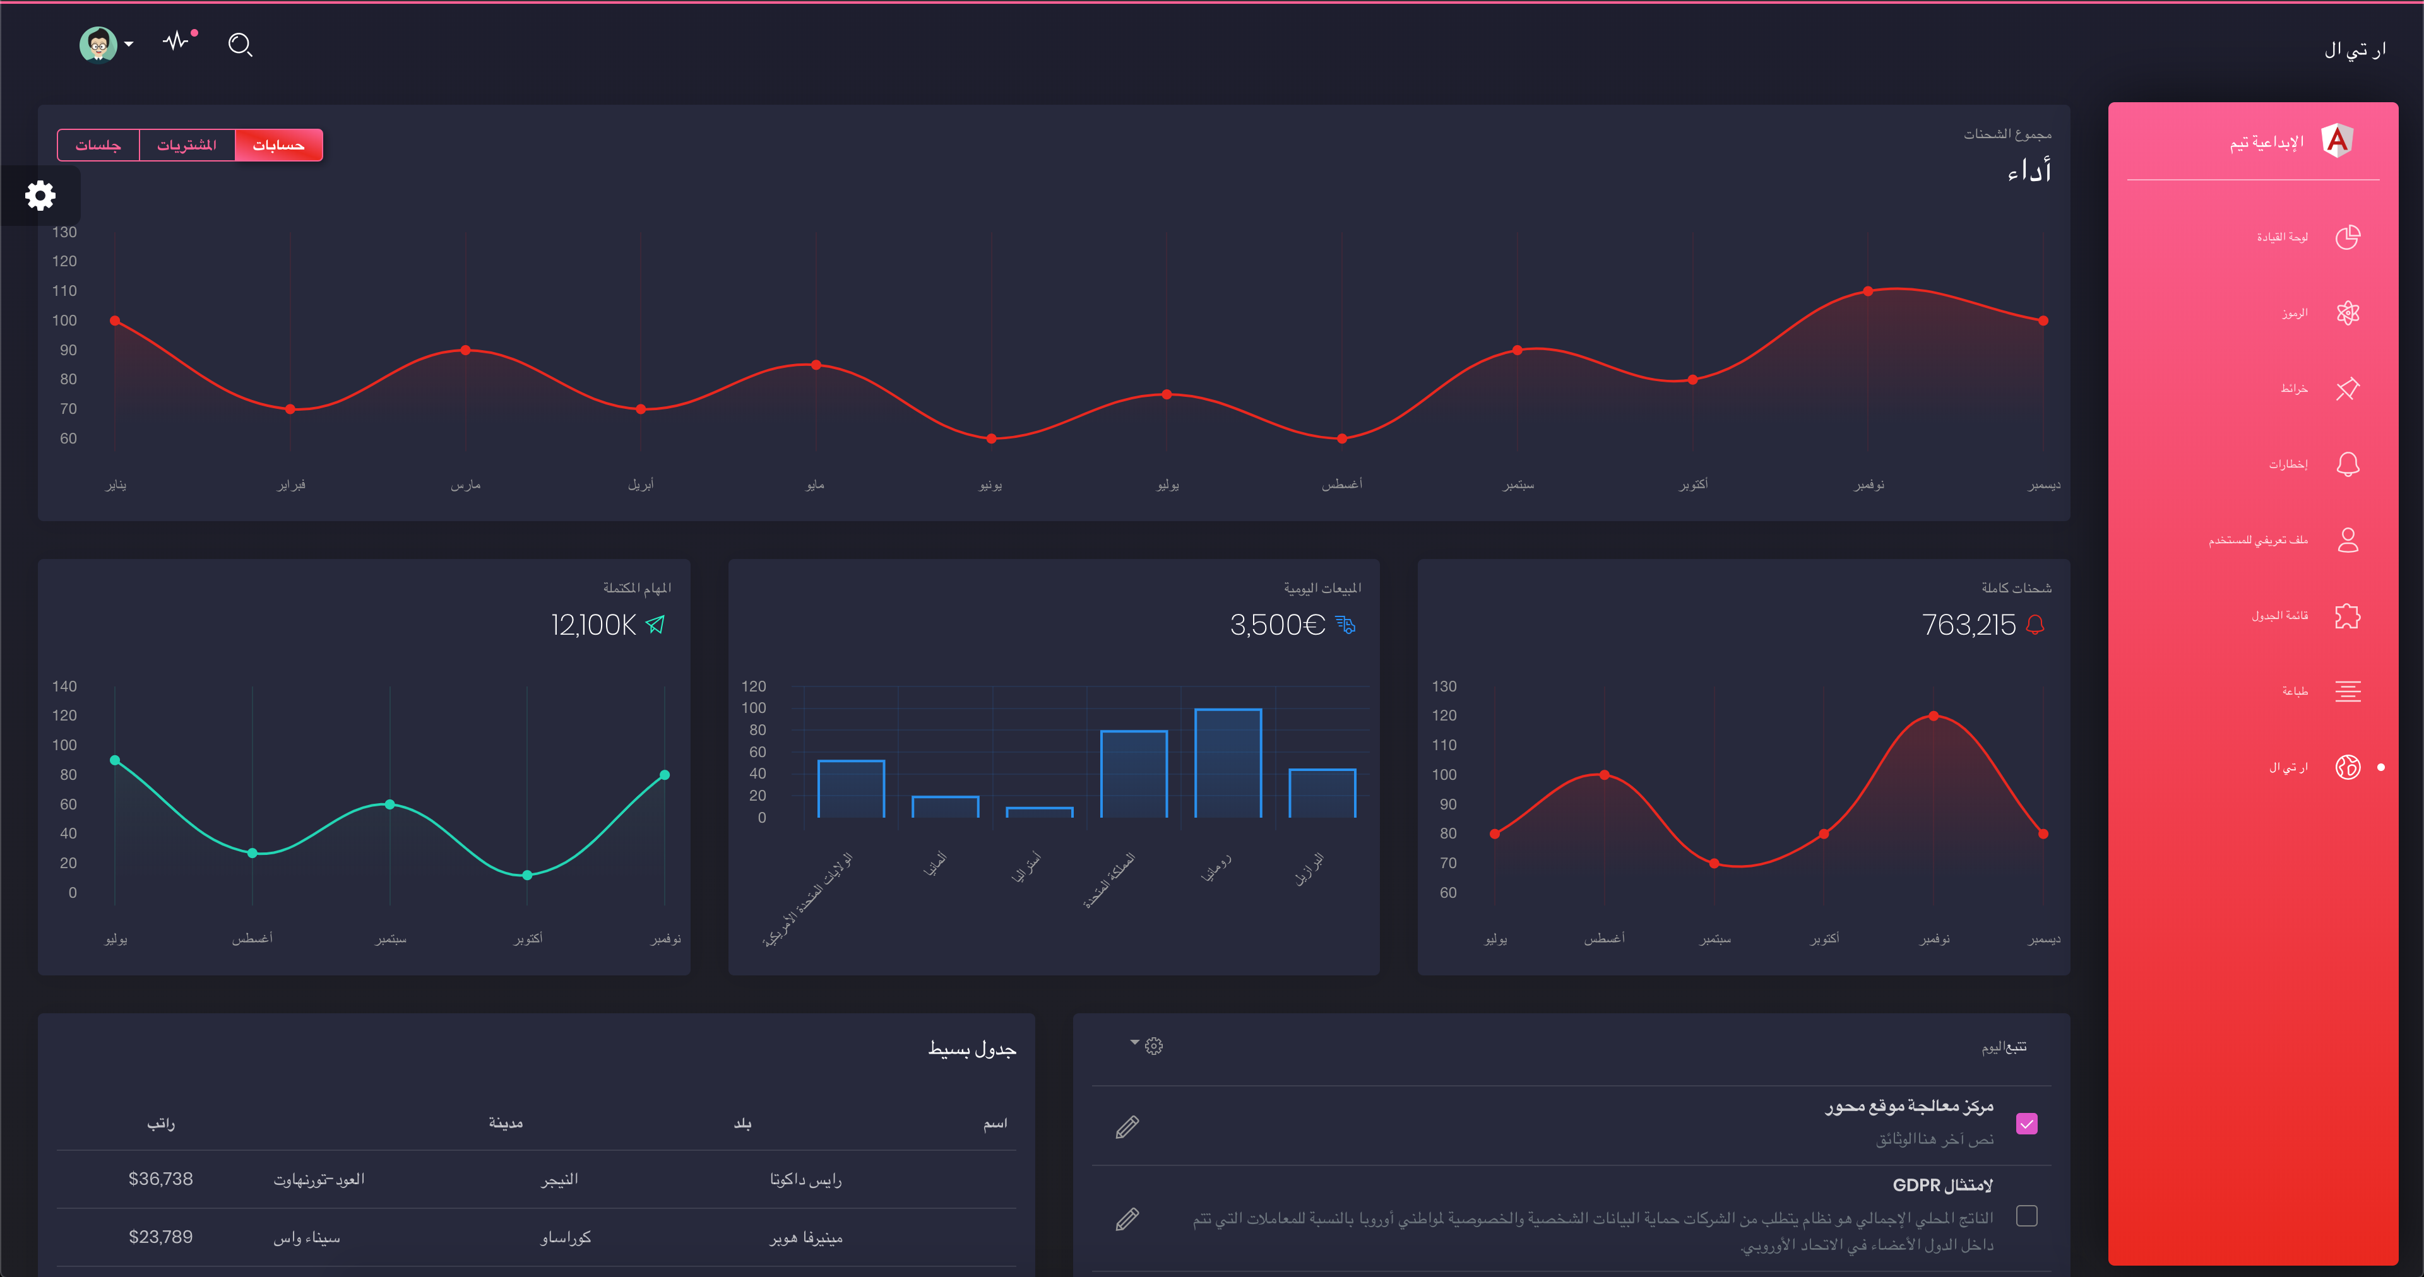Click the activity pulse notification icon

click(177, 42)
